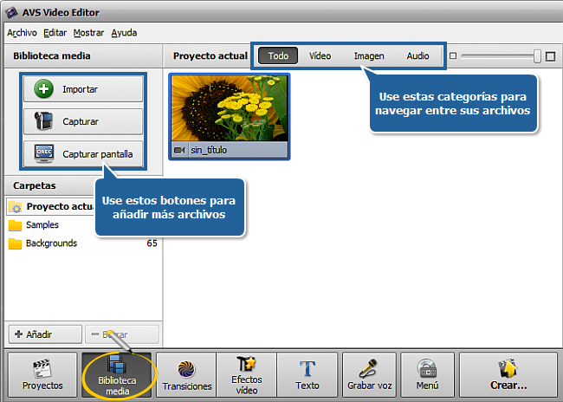Open Efectos vídeo panel
The height and width of the screenshot is (402, 563).
(x=246, y=374)
